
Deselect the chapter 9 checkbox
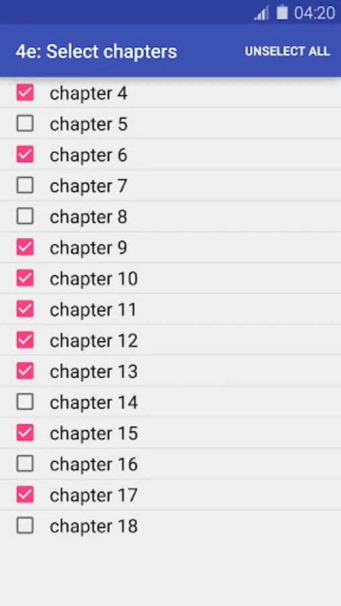[25, 247]
